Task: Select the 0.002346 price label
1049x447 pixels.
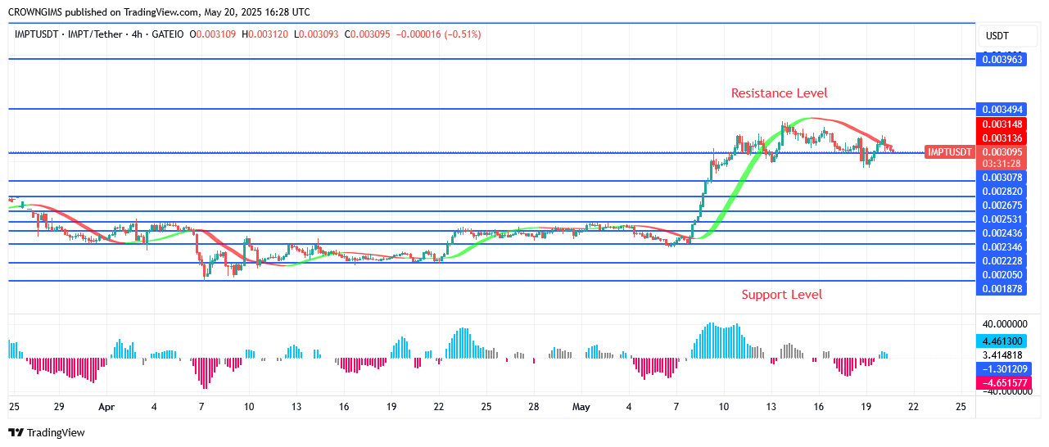Action: click(x=1003, y=247)
